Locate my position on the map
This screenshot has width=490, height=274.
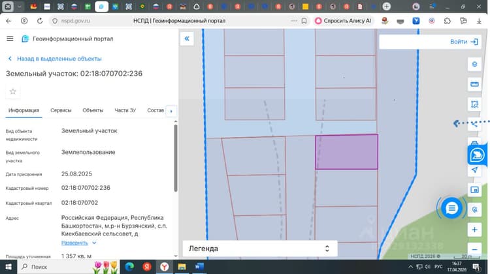pyautogui.click(x=474, y=170)
